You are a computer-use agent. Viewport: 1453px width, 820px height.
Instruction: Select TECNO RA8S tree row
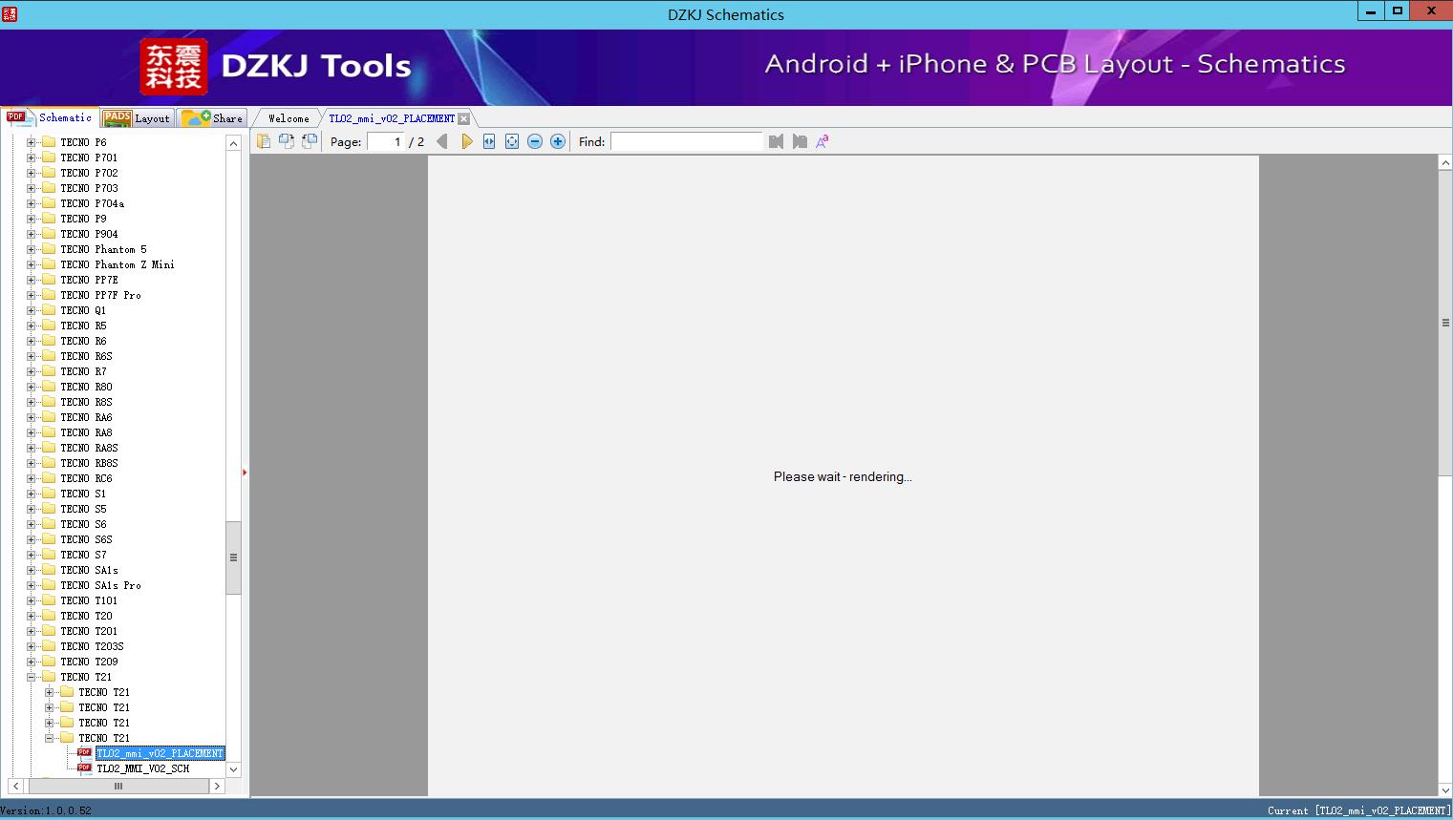[89, 448]
